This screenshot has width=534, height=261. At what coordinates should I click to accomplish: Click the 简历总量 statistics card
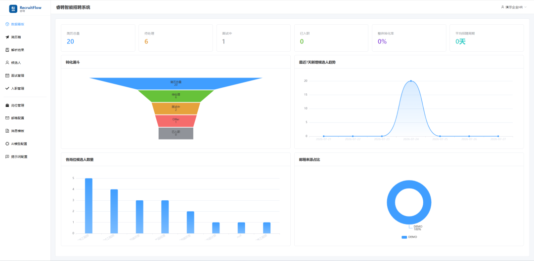tap(98, 37)
